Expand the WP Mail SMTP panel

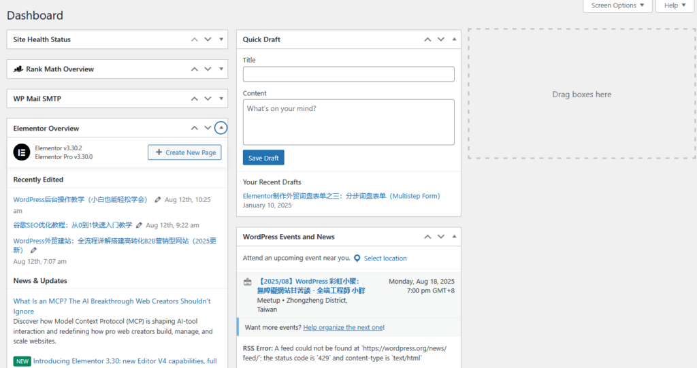tap(221, 99)
